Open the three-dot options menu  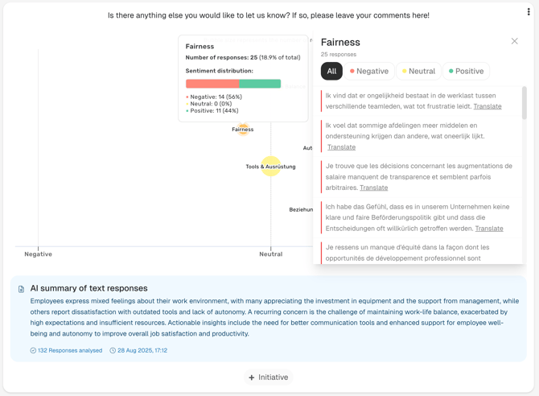(x=529, y=12)
